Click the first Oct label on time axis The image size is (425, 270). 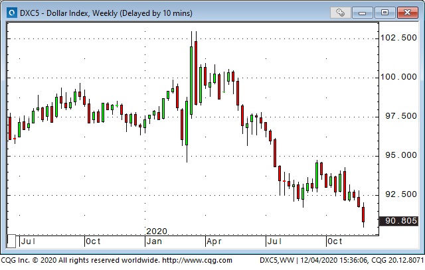[x=93, y=241]
